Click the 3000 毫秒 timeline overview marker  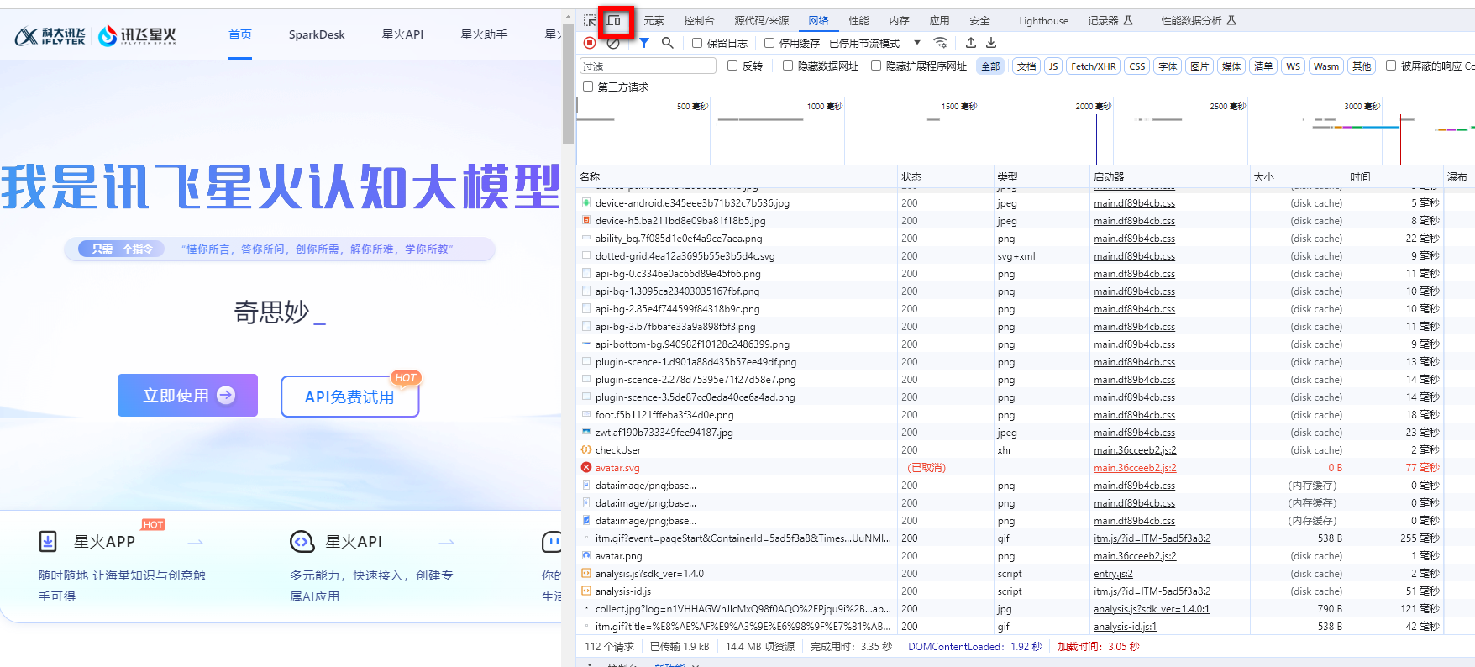pos(1362,106)
